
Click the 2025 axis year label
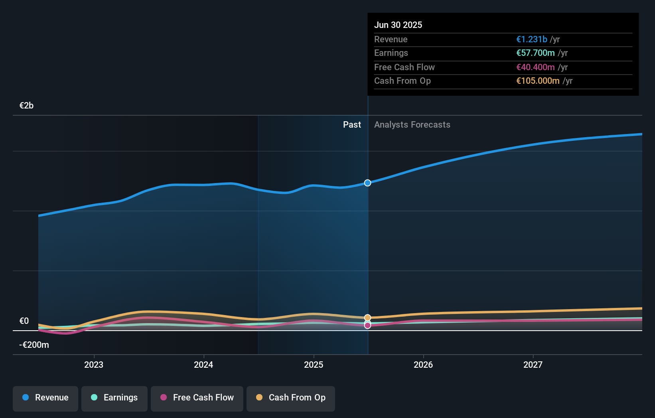pos(314,364)
